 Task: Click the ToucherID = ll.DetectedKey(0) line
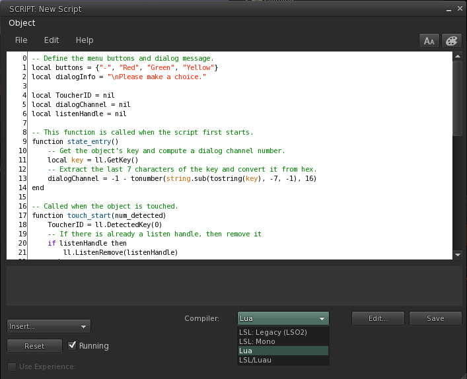click(x=105, y=224)
